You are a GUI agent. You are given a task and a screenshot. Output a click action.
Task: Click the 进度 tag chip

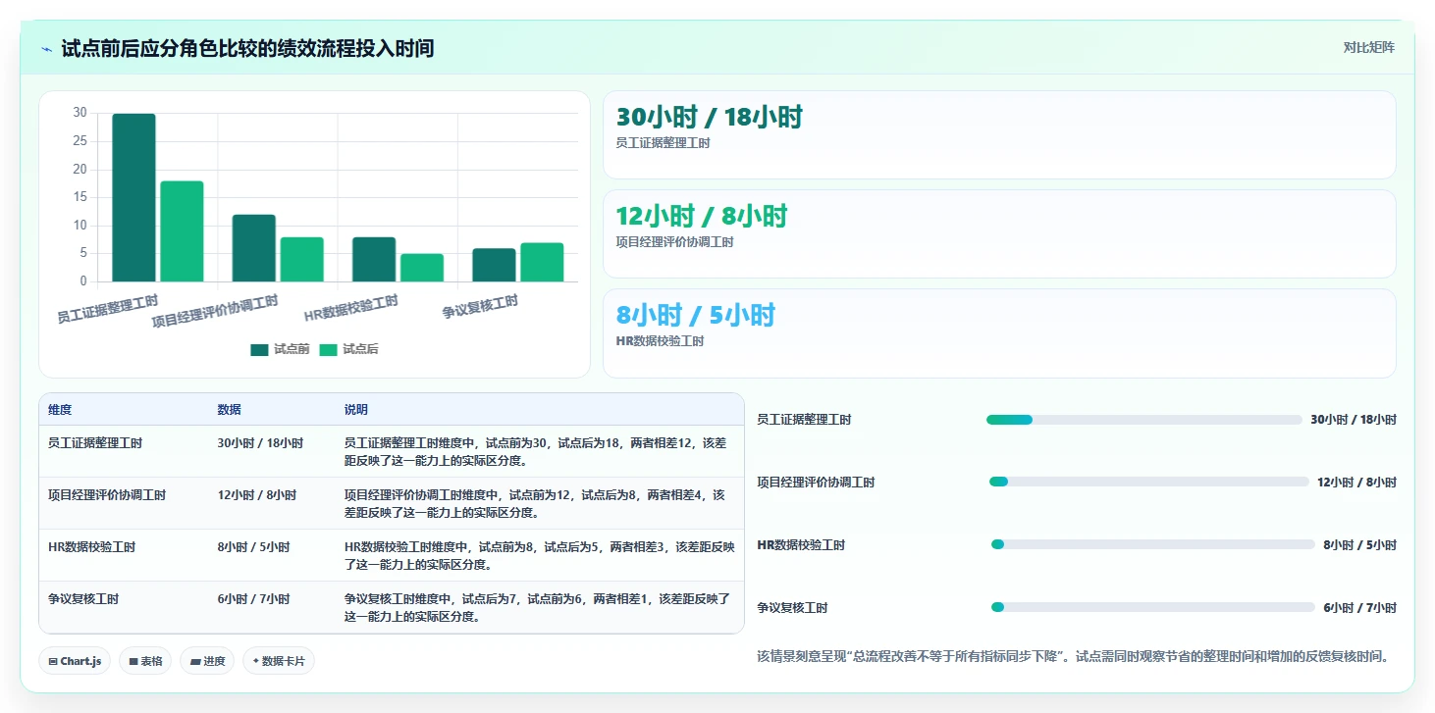point(207,661)
